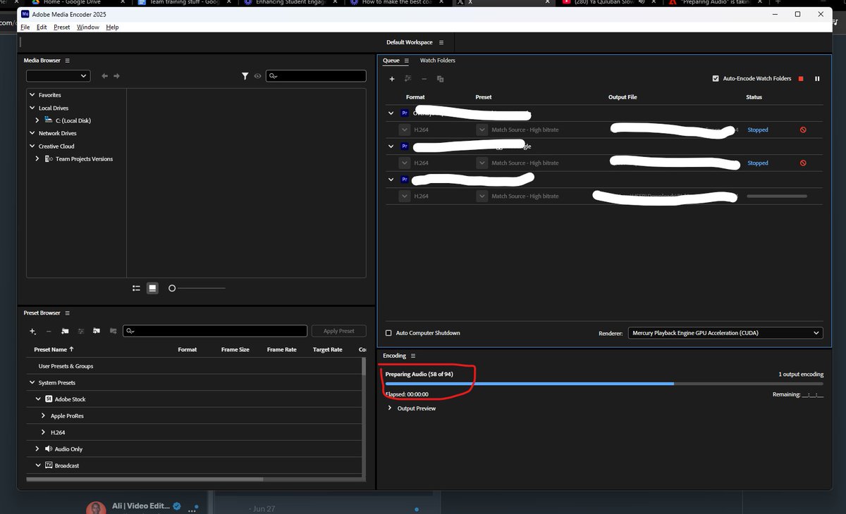This screenshot has height=514, width=846.
Task: Open the File menu
Action: click(x=25, y=27)
